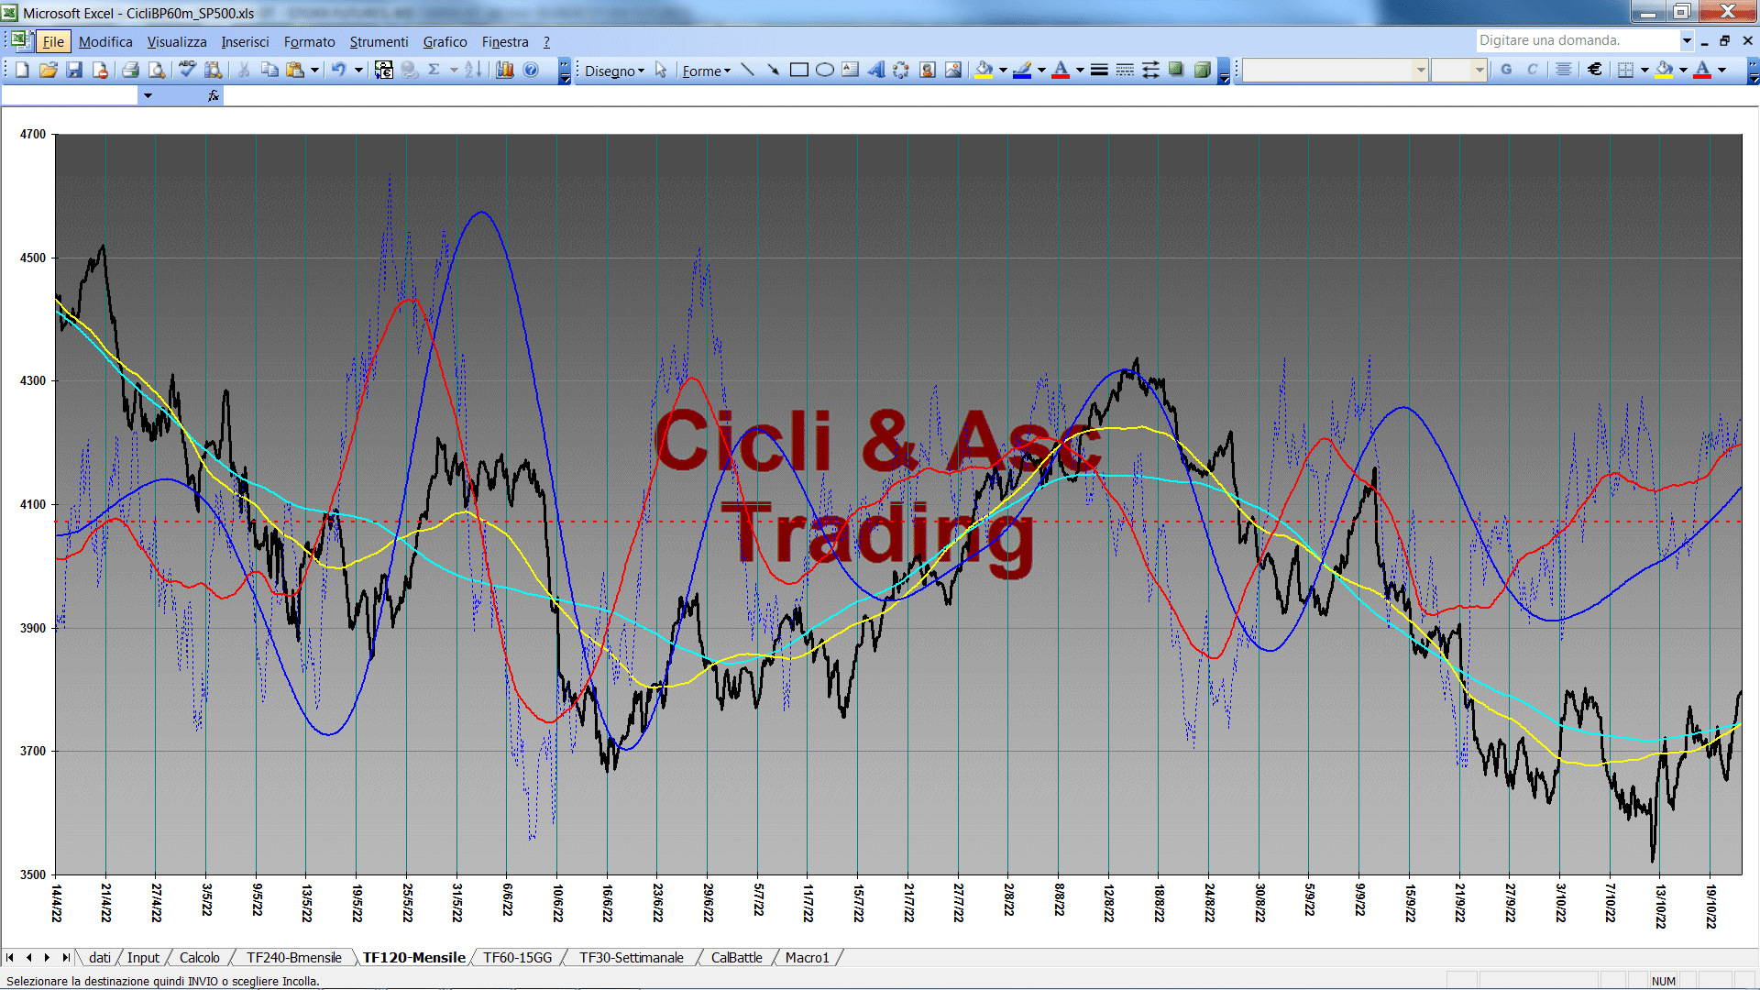Screen dimensions: 1760x990
Task: Click the 'Digitare una domanda' help field
Action: tap(1577, 40)
